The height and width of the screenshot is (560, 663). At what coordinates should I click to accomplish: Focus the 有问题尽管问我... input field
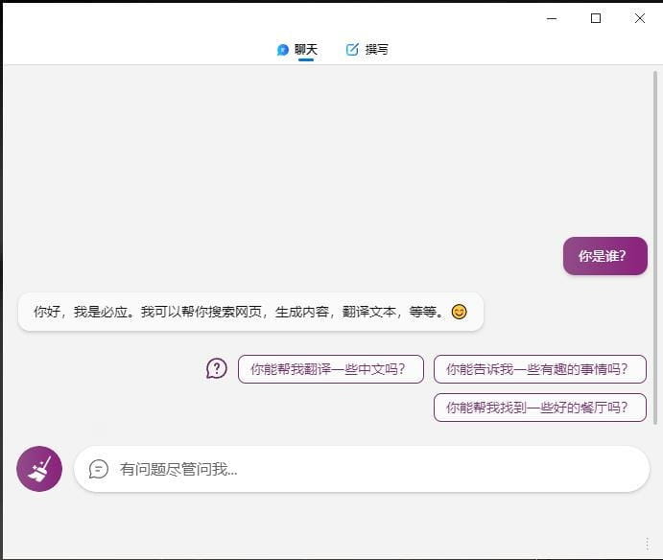point(374,469)
